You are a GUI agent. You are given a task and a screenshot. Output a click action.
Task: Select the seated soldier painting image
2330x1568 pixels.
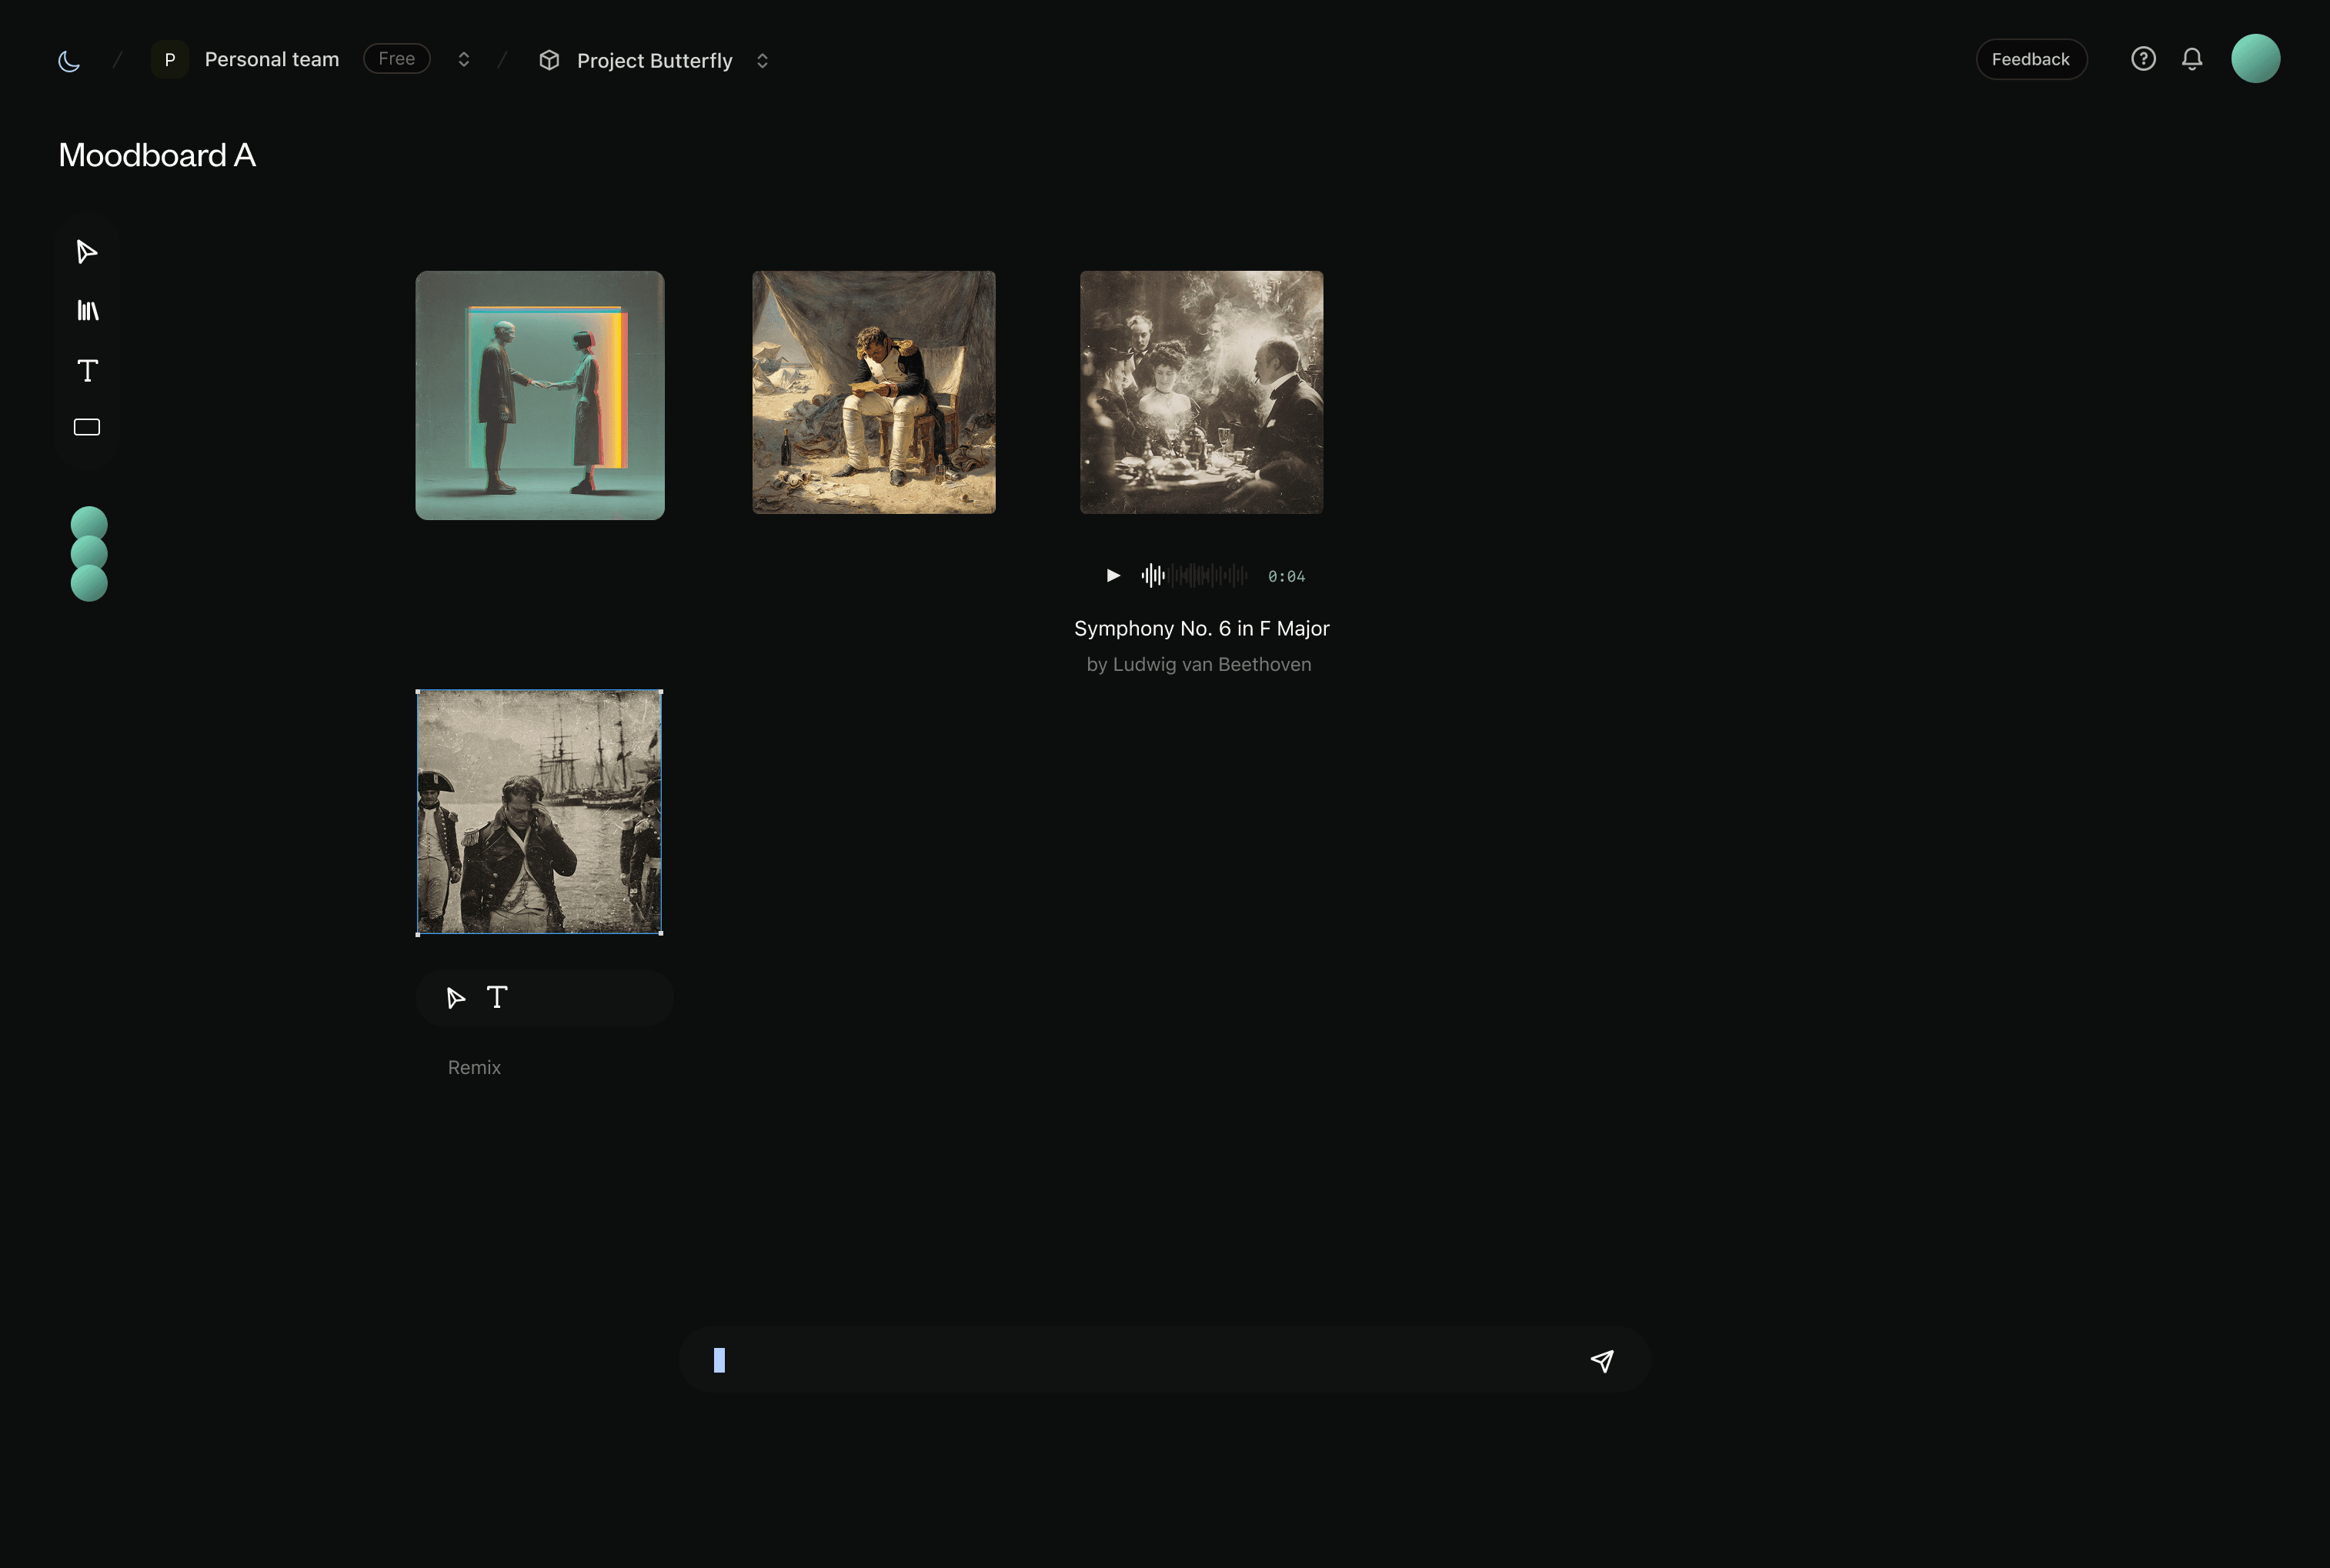874,392
